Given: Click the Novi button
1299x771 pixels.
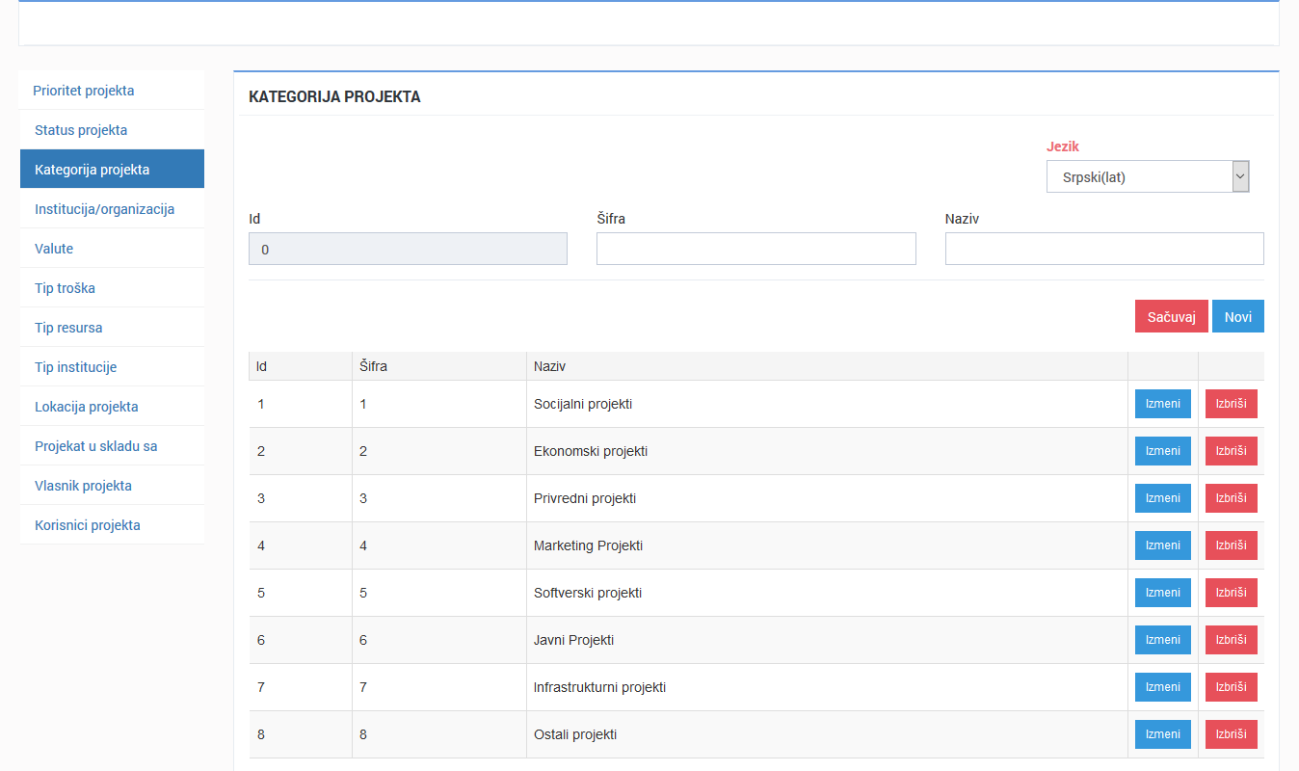Looking at the screenshot, I should (x=1237, y=316).
